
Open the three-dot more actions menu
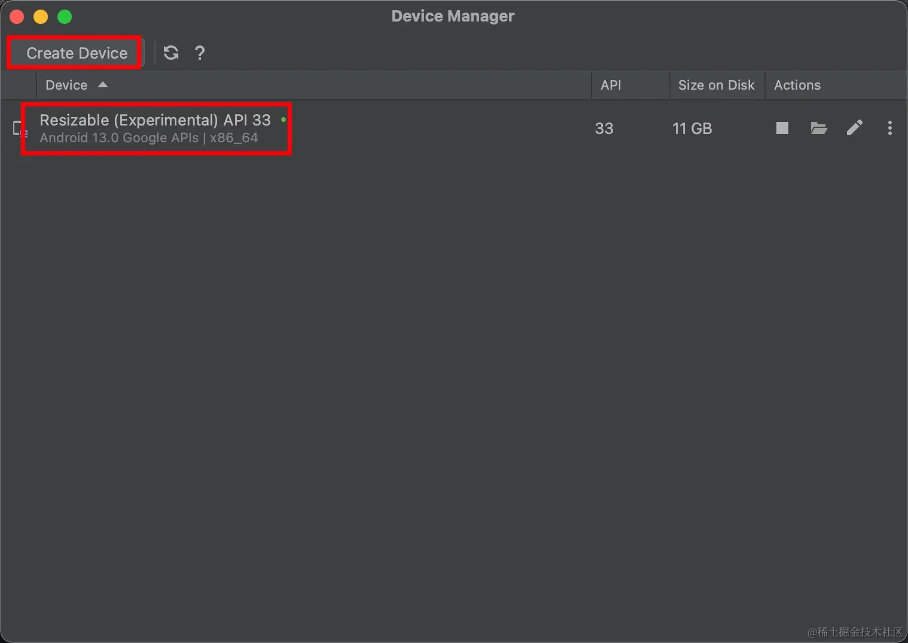click(889, 128)
